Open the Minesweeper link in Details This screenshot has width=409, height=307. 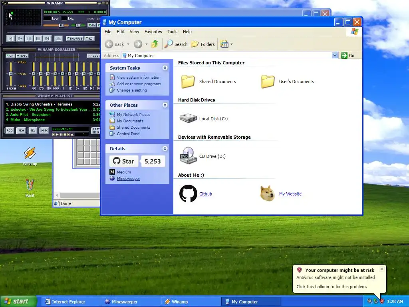pos(128,179)
